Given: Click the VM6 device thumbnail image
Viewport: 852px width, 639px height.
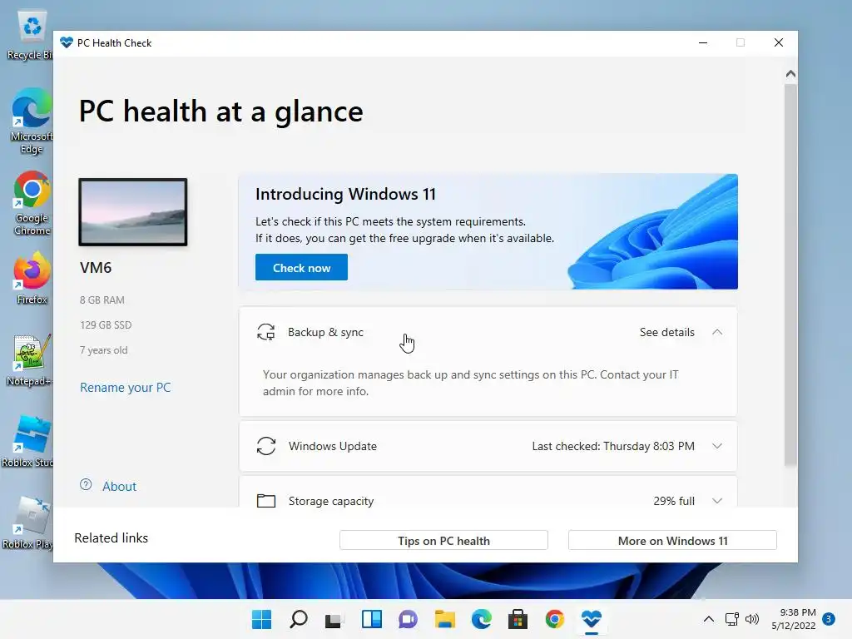Looking at the screenshot, I should (x=133, y=212).
